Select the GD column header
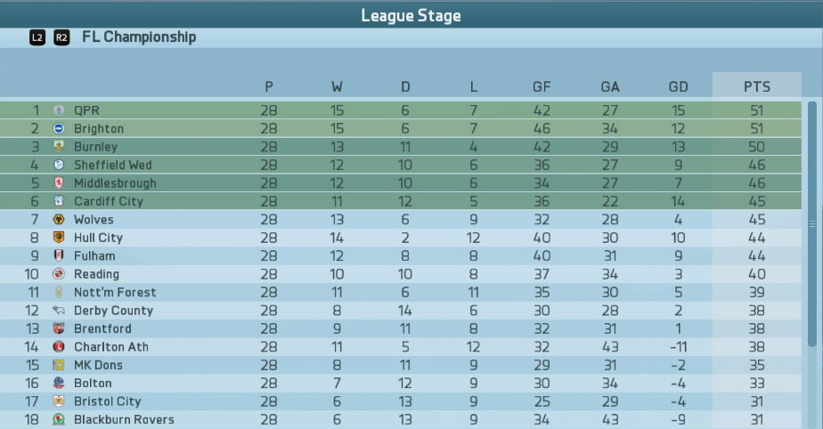This screenshot has width=823, height=429. click(x=678, y=86)
